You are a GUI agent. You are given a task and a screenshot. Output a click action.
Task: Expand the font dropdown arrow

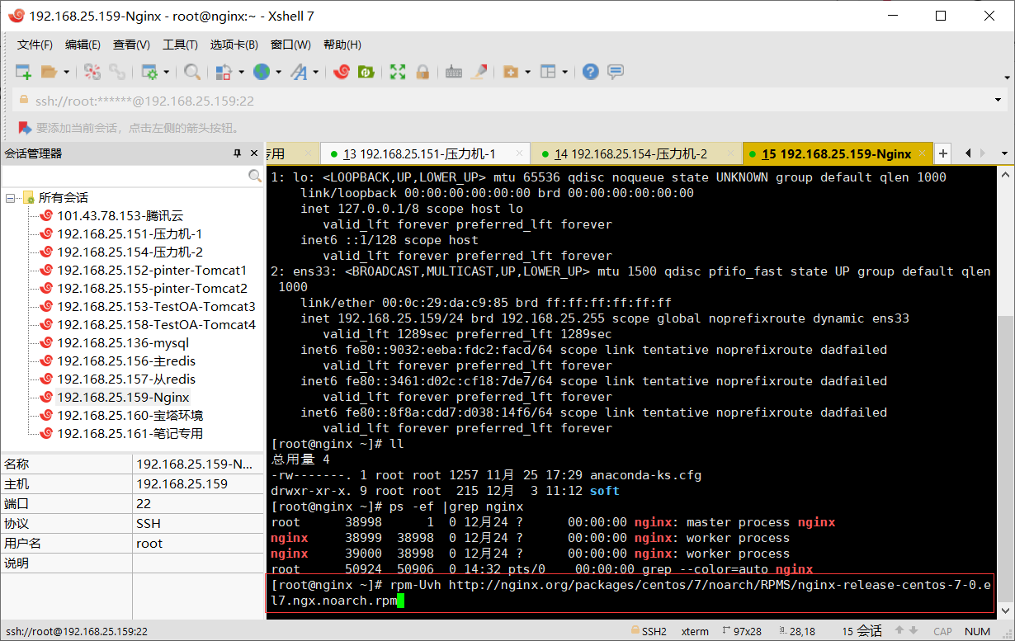316,72
